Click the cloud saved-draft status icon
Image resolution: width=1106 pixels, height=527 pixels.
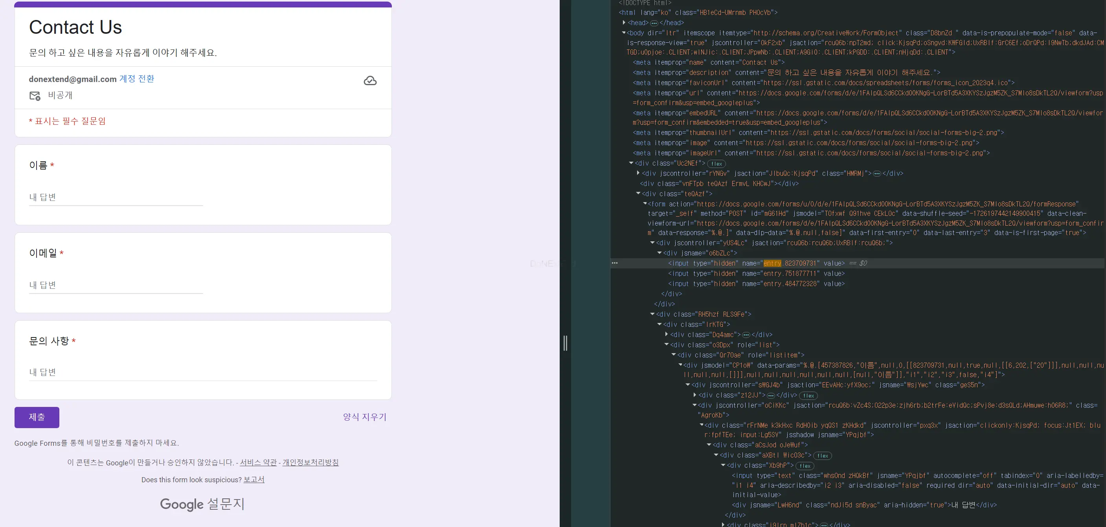pyautogui.click(x=370, y=80)
